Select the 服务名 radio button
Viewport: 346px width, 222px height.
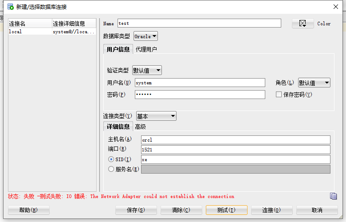coord(111,169)
